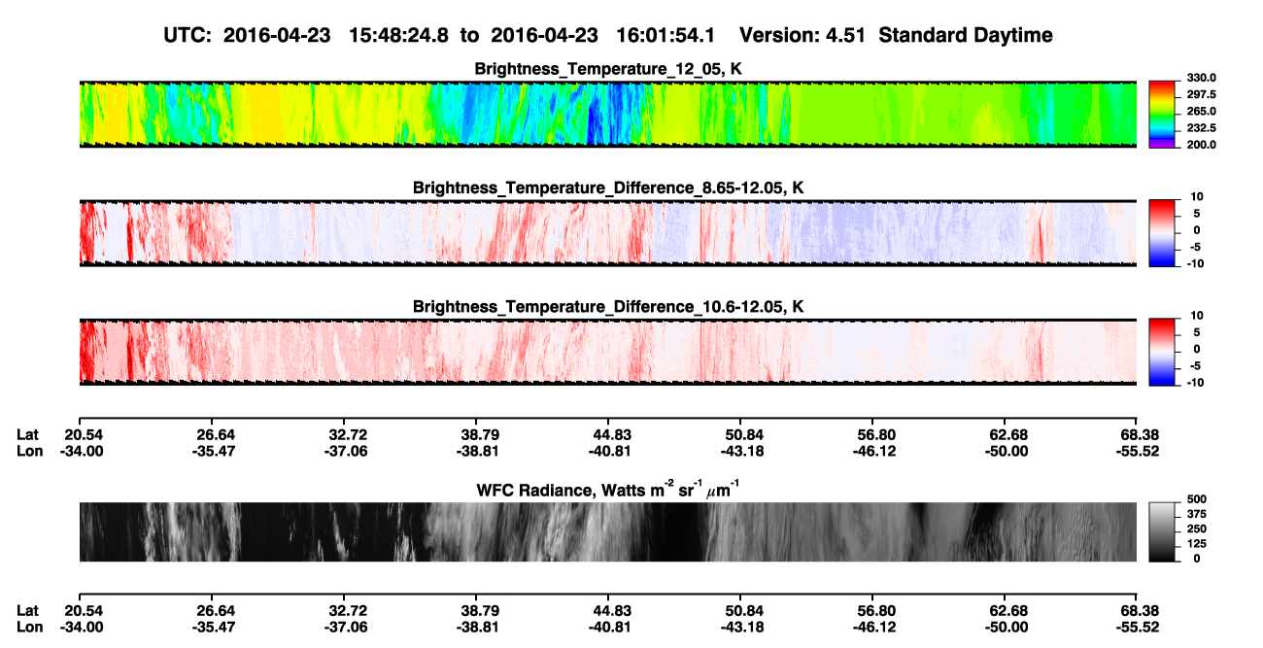Click the UTC time range title text
Screen dimensions: 1263x648
tap(608, 35)
